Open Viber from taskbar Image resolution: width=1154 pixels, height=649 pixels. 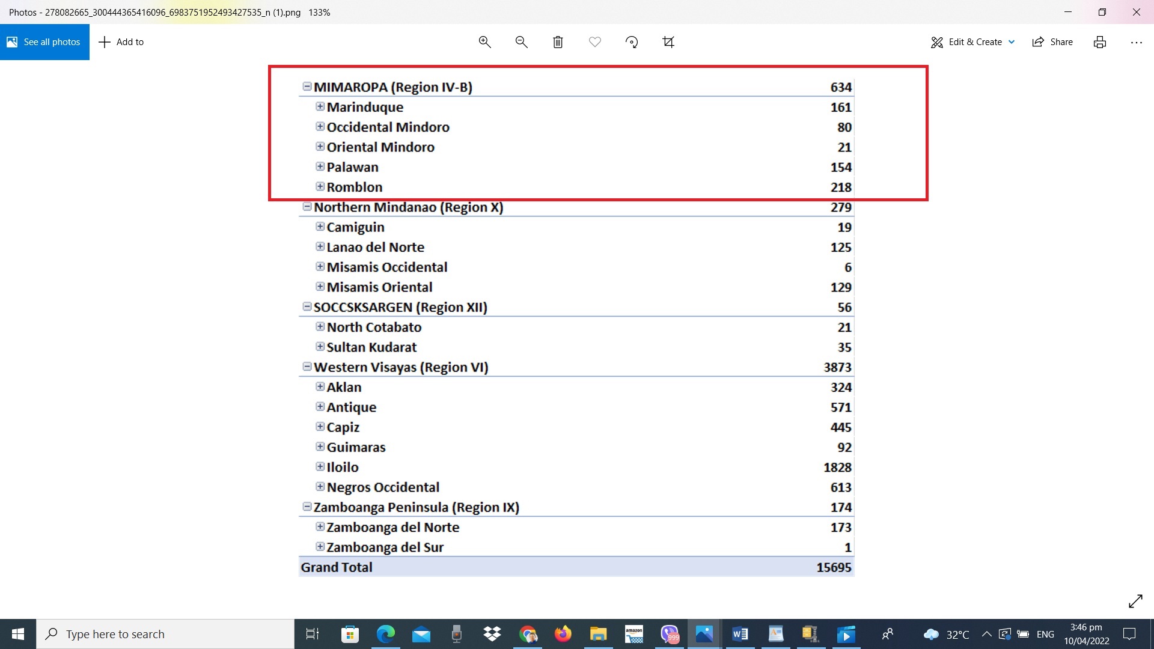click(670, 634)
